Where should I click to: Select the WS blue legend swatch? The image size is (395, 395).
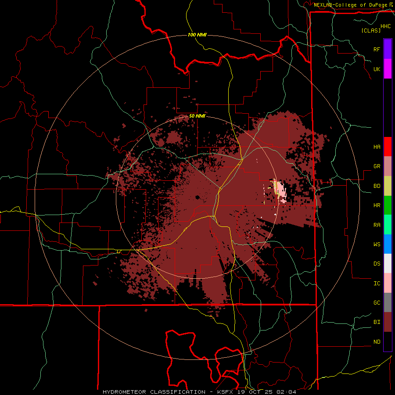point(388,244)
